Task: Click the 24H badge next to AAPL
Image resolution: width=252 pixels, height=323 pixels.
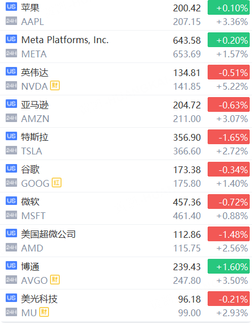Action: [11, 21]
